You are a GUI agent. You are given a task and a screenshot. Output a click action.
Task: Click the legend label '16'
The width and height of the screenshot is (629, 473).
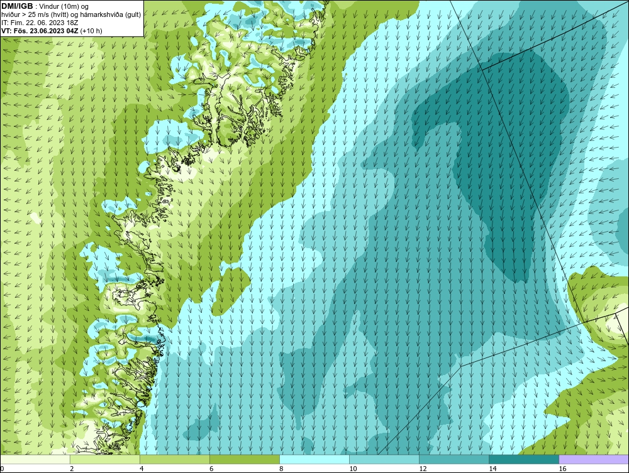(x=562, y=469)
